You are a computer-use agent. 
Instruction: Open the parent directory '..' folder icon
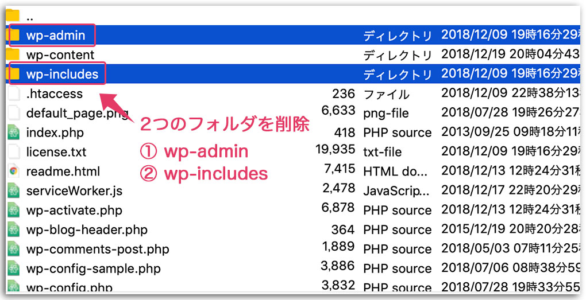point(13,15)
